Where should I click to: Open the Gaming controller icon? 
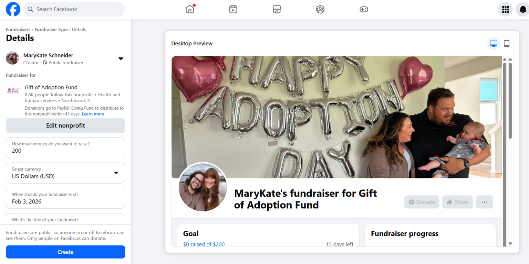[364, 9]
